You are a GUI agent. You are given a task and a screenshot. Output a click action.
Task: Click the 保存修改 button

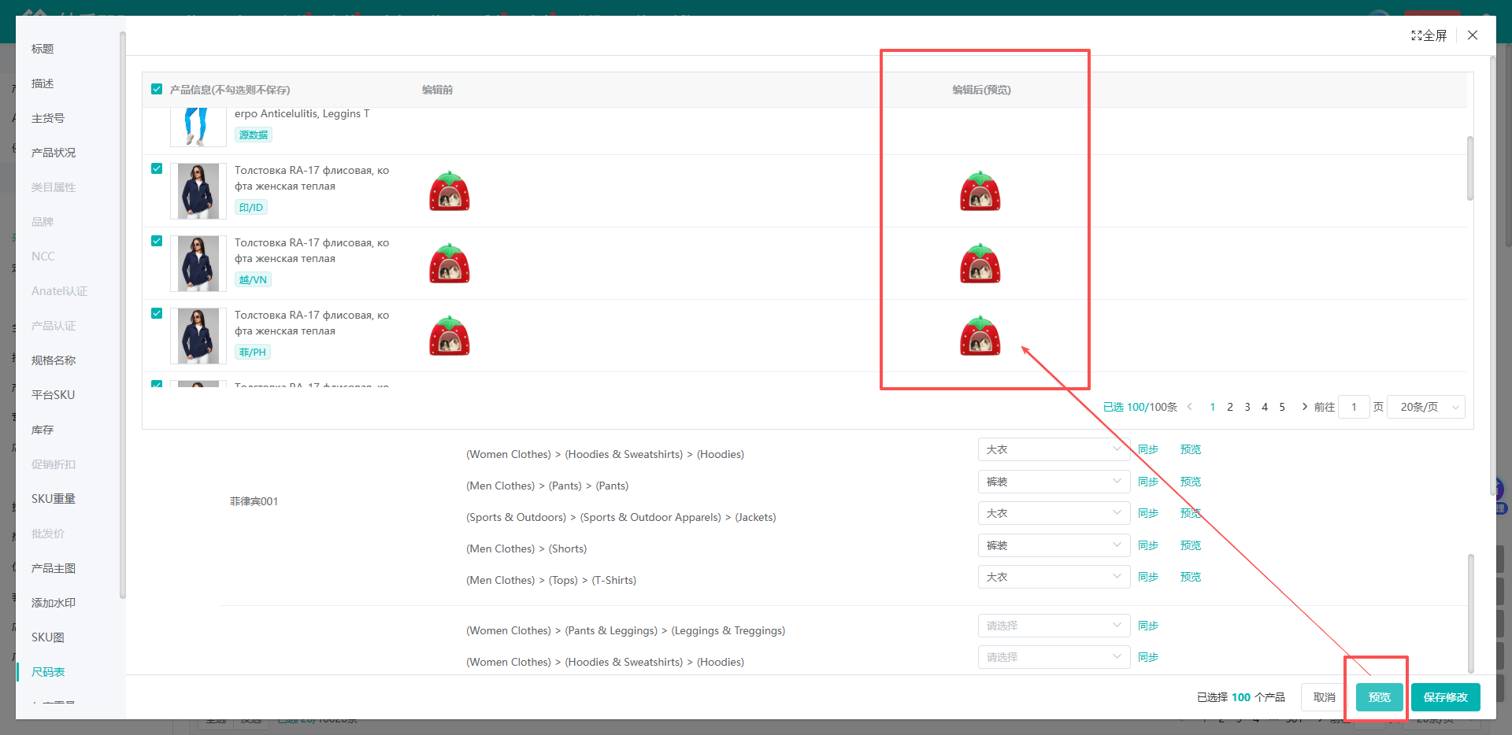(x=1446, y=697)
